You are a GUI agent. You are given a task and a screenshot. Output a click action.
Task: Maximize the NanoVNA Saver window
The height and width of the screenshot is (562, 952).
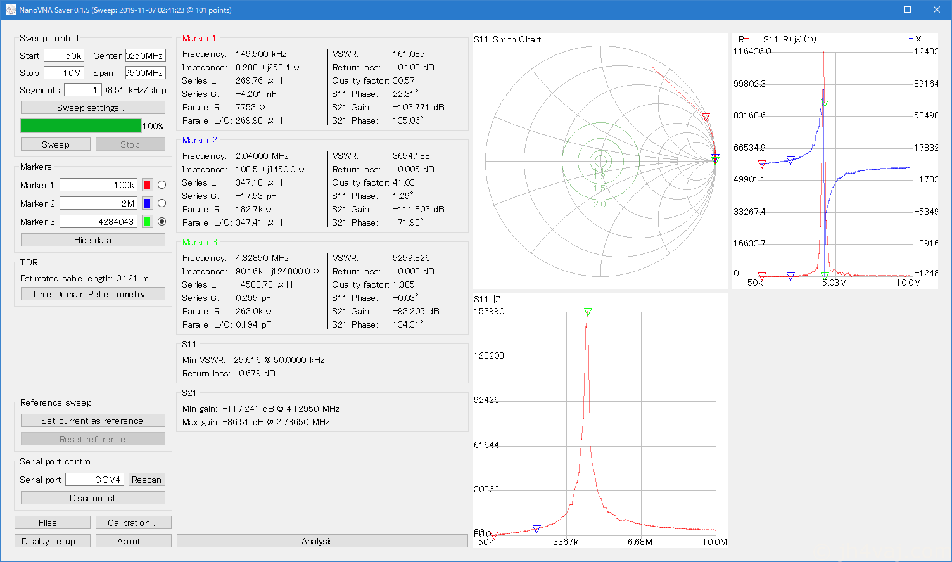coord(908,10)
